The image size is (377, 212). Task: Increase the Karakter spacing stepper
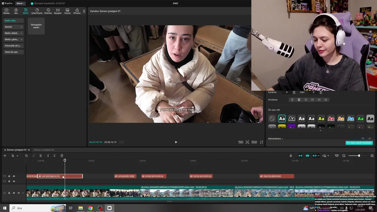point(294,91)
